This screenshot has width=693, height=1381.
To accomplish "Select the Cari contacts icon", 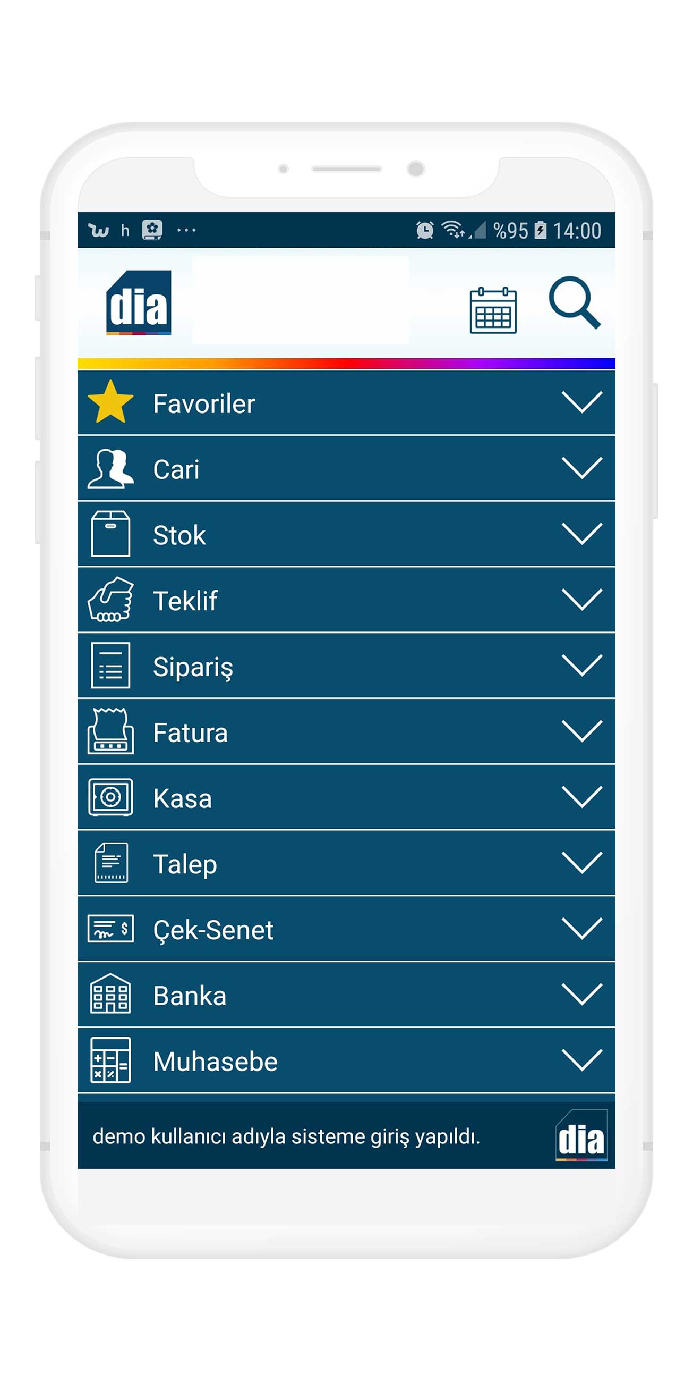I will [110, 468].
